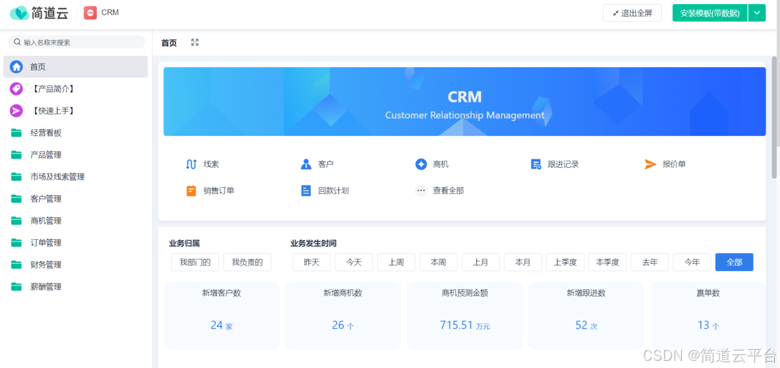Click the 薪酬管理 folder icon

click(16, 287)
